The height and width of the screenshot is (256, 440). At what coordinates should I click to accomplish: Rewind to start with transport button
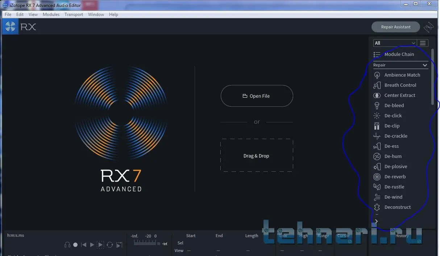84,245
